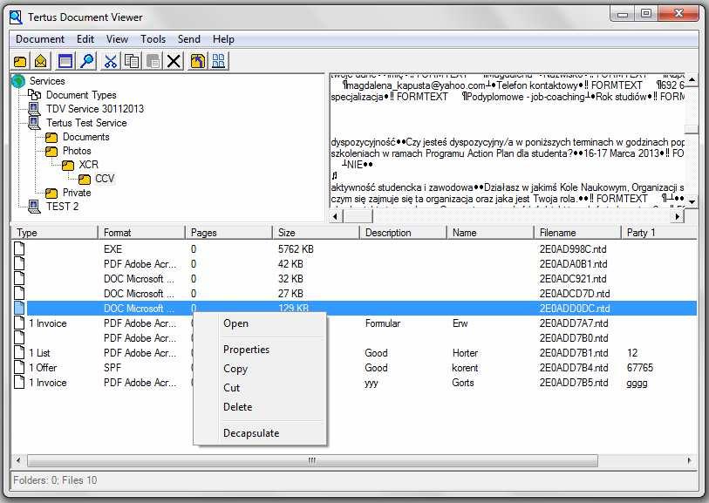This screenshot has height=503, width=709.
Task: Click the file list's scroll-right arrow
Action: [x=690, y=460]
